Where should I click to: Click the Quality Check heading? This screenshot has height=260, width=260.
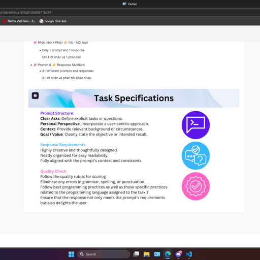pyautogui.click(x=54, y=171)
